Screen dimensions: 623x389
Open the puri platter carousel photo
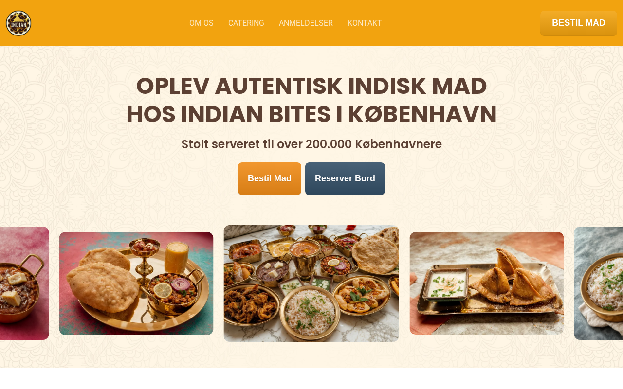(x=136, y=283)
